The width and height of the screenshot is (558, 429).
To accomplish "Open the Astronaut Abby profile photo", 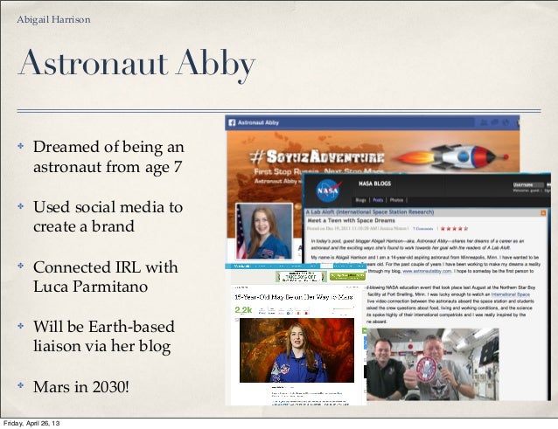I will click(264, 232).
